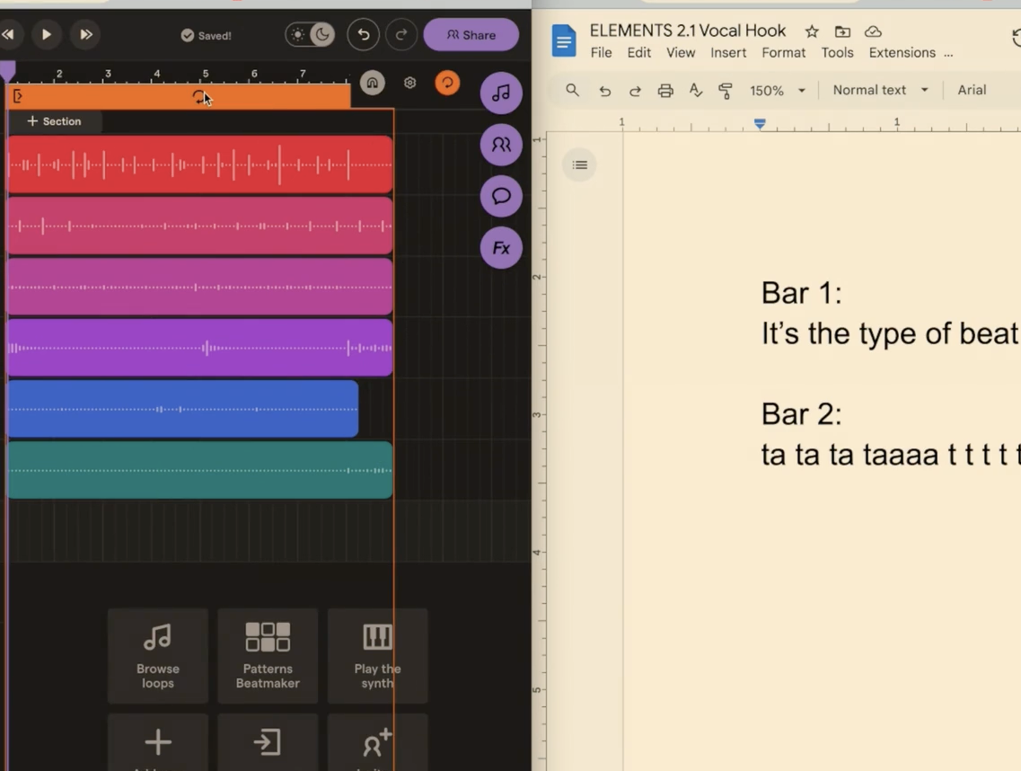Open the collaborators panel
The image size is (1021, 771).
(x=501, y=145)
